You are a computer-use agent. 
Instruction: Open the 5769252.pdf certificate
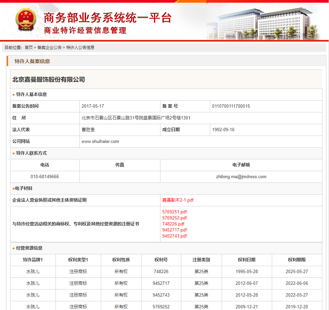[174, 218]
